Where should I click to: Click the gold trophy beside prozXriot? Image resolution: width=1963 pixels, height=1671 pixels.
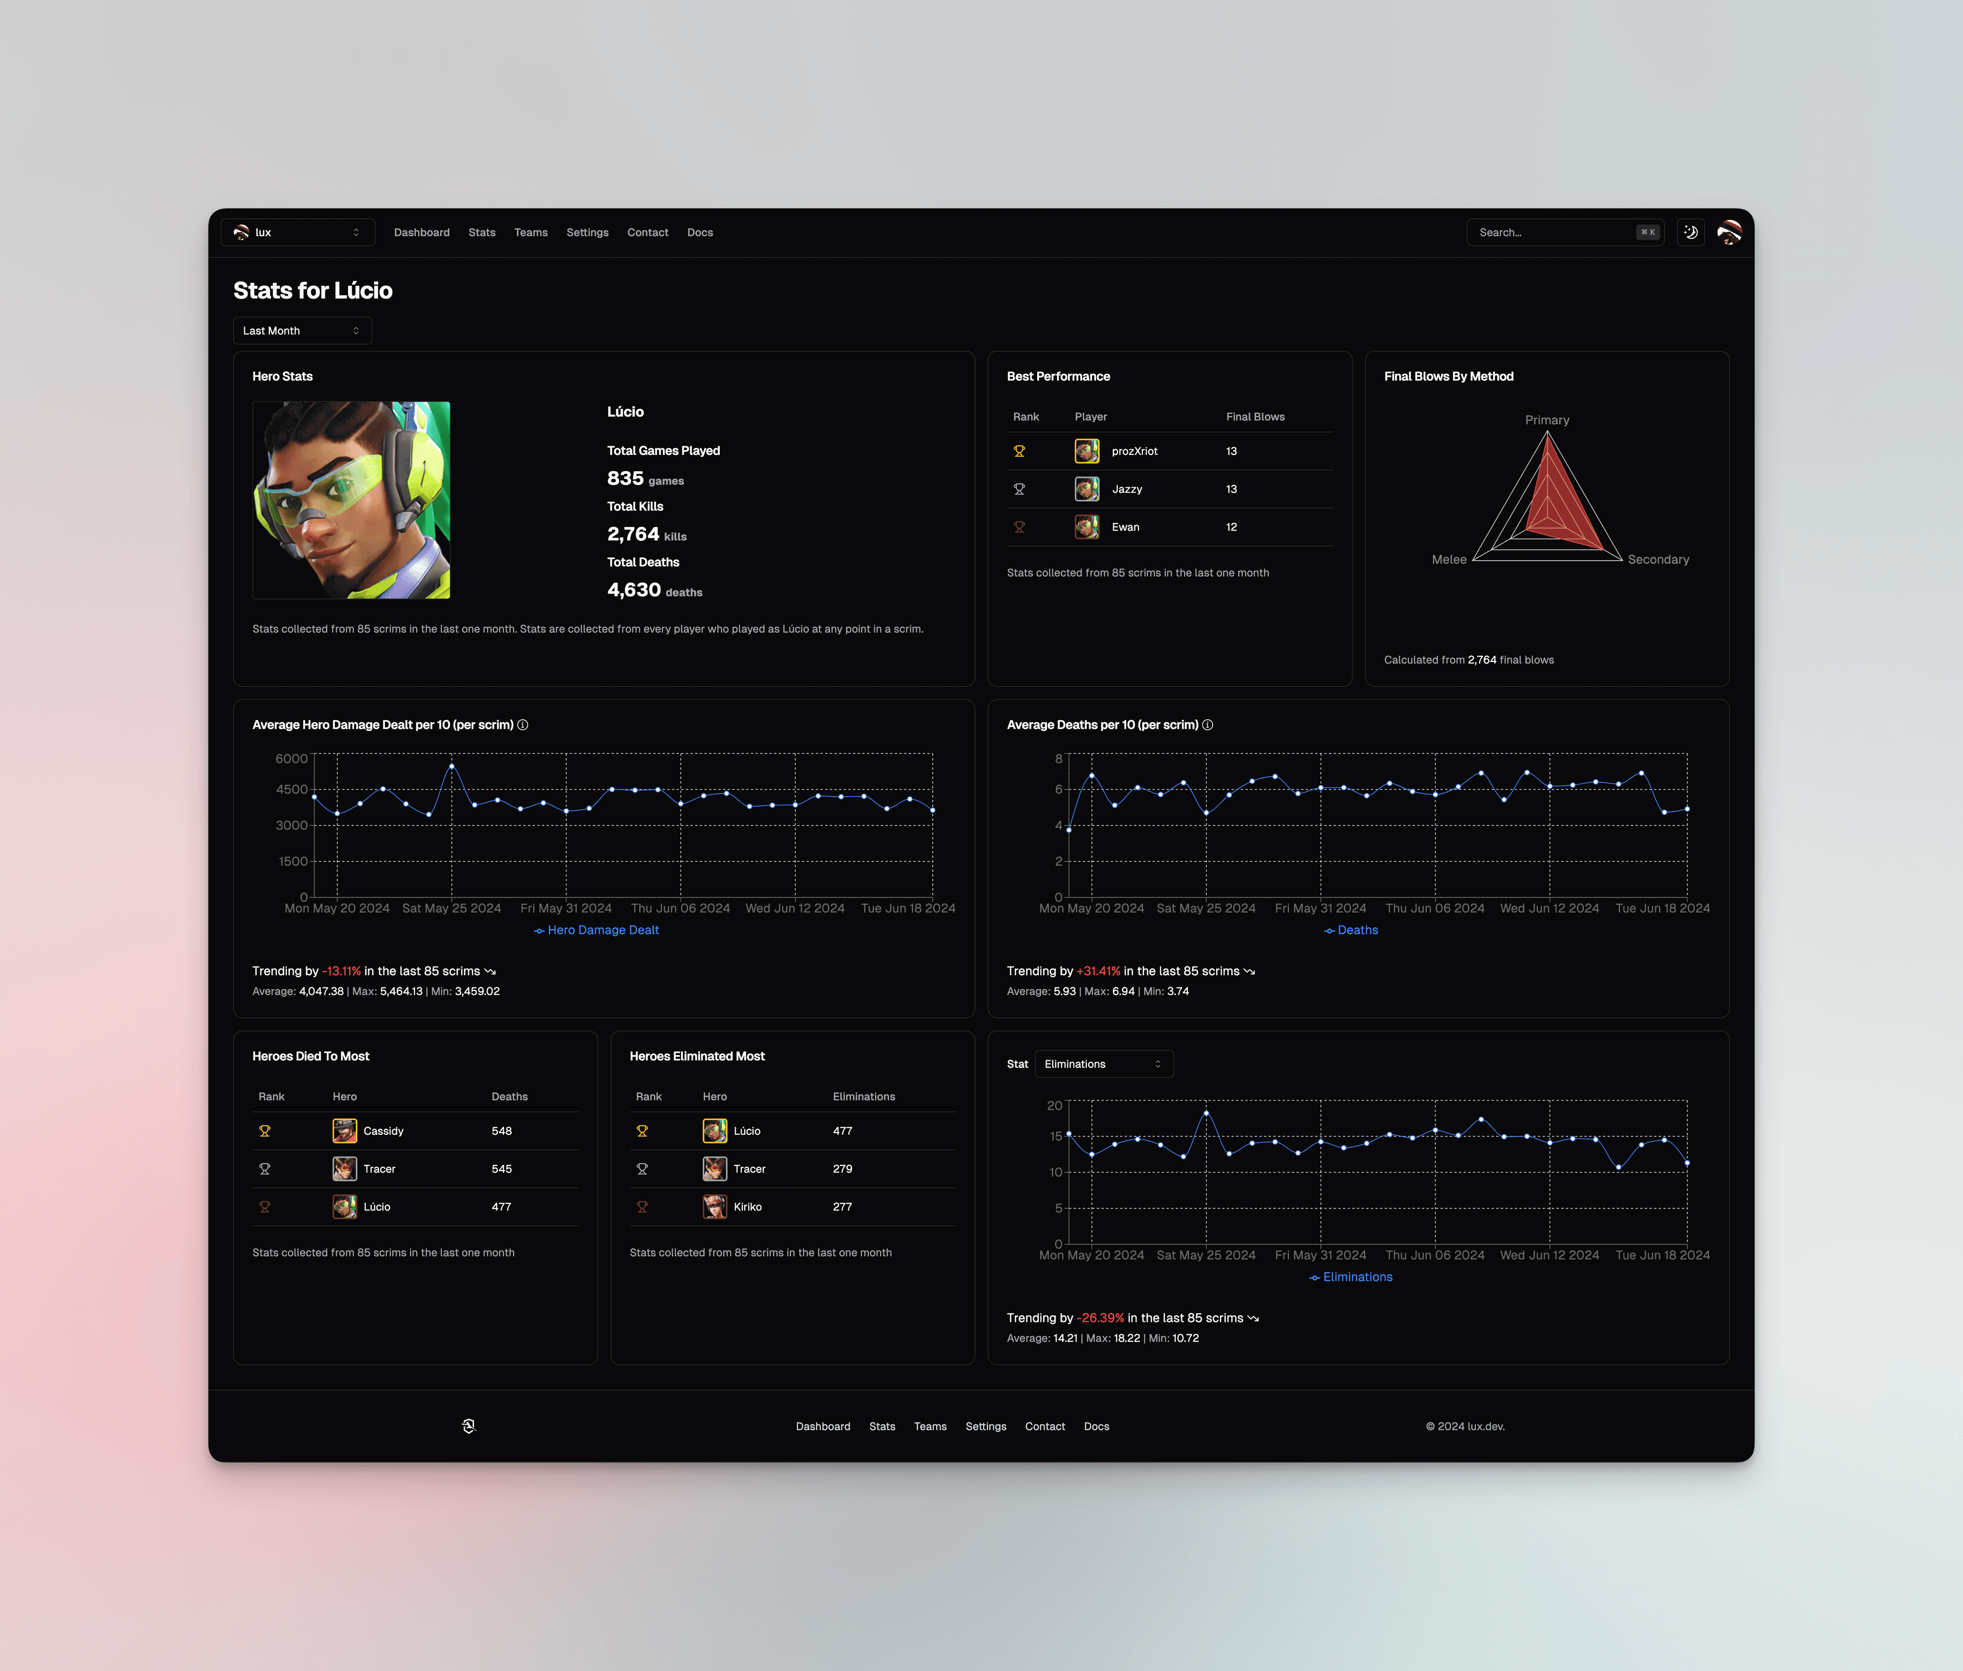[1019, 451]
